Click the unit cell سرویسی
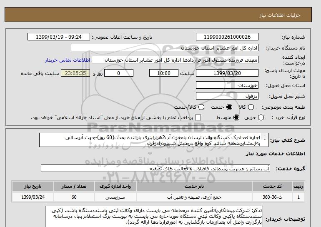 115,197
